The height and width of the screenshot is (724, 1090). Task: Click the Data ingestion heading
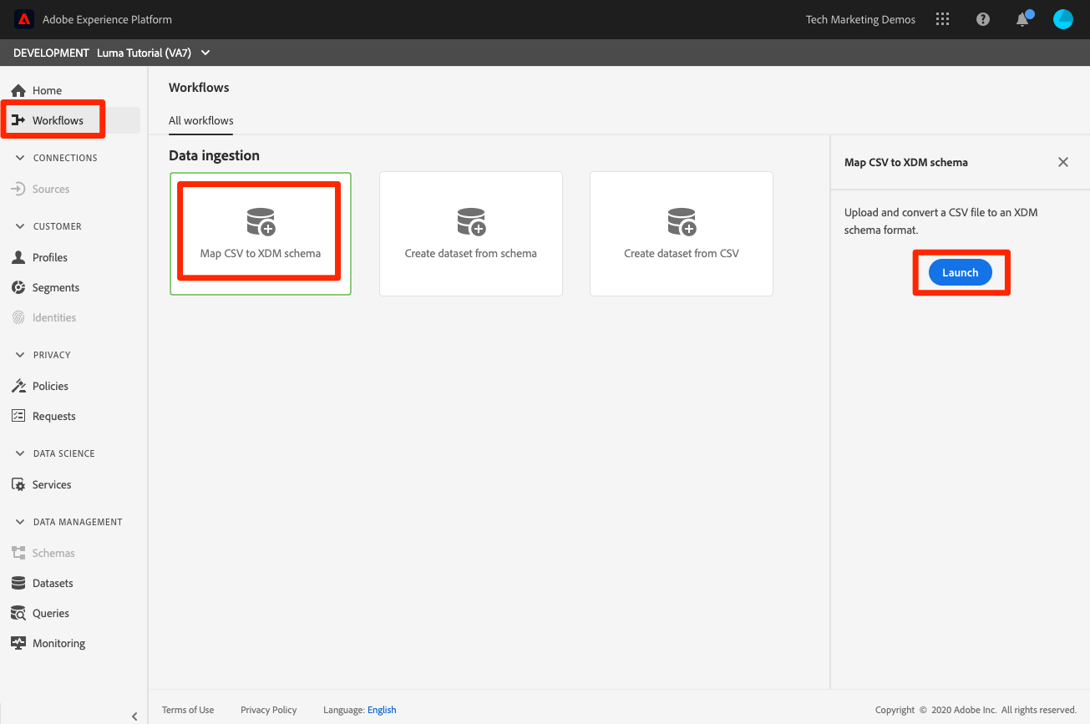(x=214, y=155)
